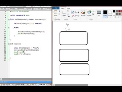The image size is (122, 92).
Task: Click the Cut scissors icon in Paint
Action: click(59, 11)
